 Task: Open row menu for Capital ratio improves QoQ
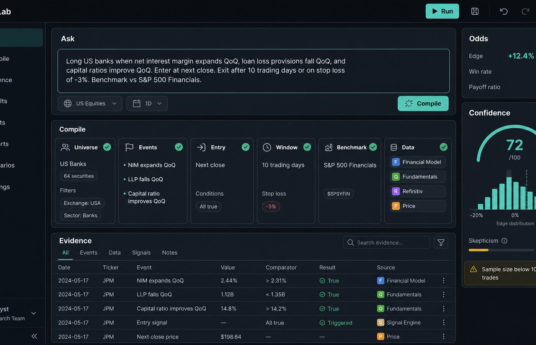[444, 308]
